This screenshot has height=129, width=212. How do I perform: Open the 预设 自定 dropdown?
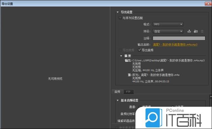tap(168, 31)
